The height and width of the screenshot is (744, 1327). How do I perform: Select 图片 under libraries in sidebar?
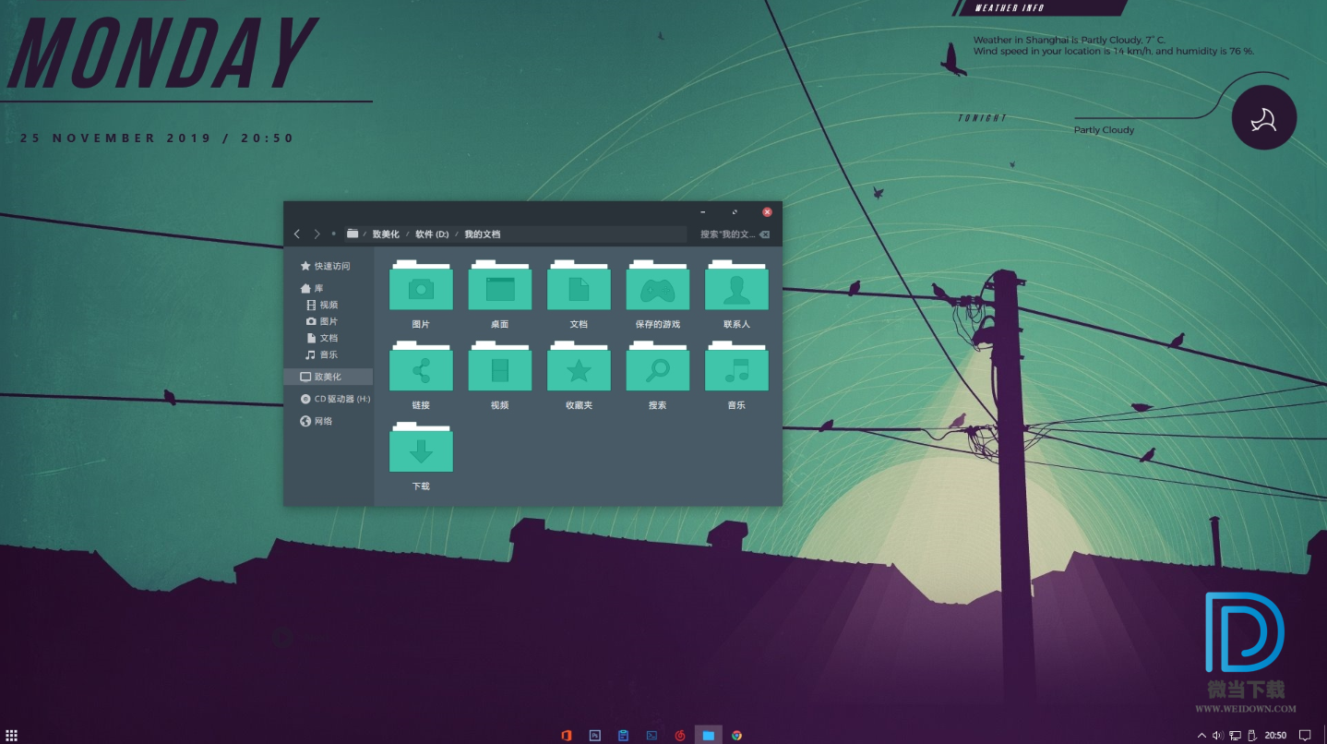[322, 321]
